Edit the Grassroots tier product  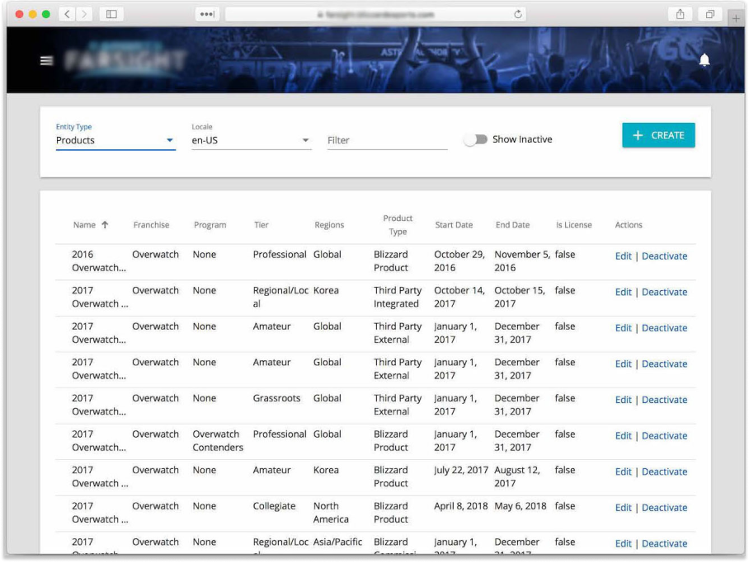(624, 400)
